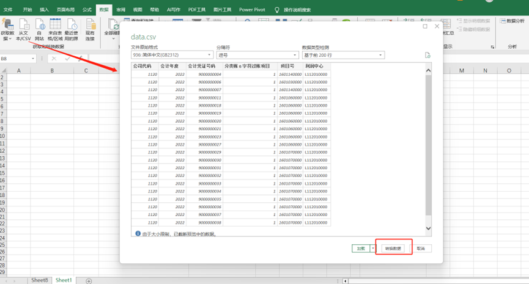Image resolution: width=529 pixels, height=284 pixels.
Task: Select worksheet row 15 header
Action: (2, 173)
